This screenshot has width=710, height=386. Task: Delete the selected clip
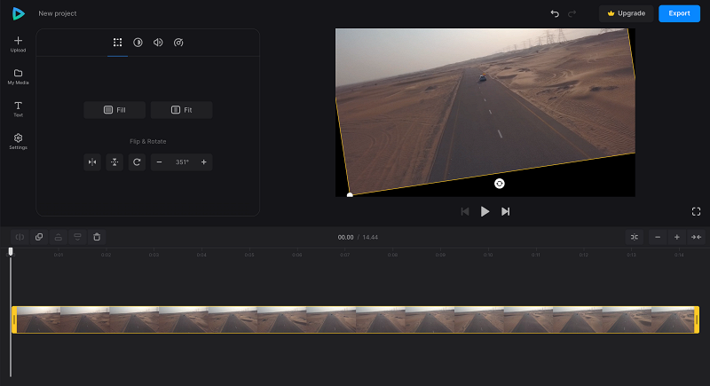tap(97, 237)
